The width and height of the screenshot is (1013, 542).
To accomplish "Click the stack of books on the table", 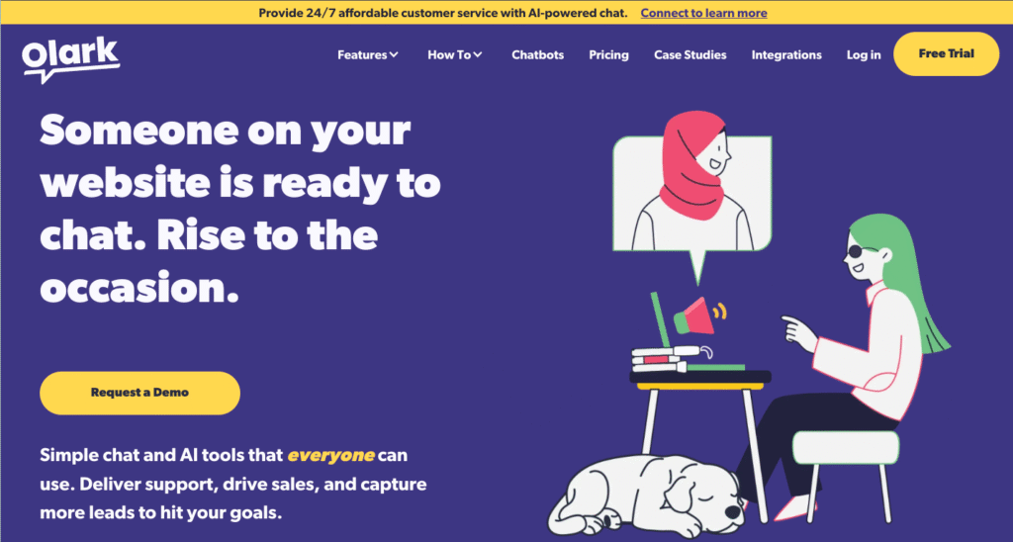I will point(667,359).
